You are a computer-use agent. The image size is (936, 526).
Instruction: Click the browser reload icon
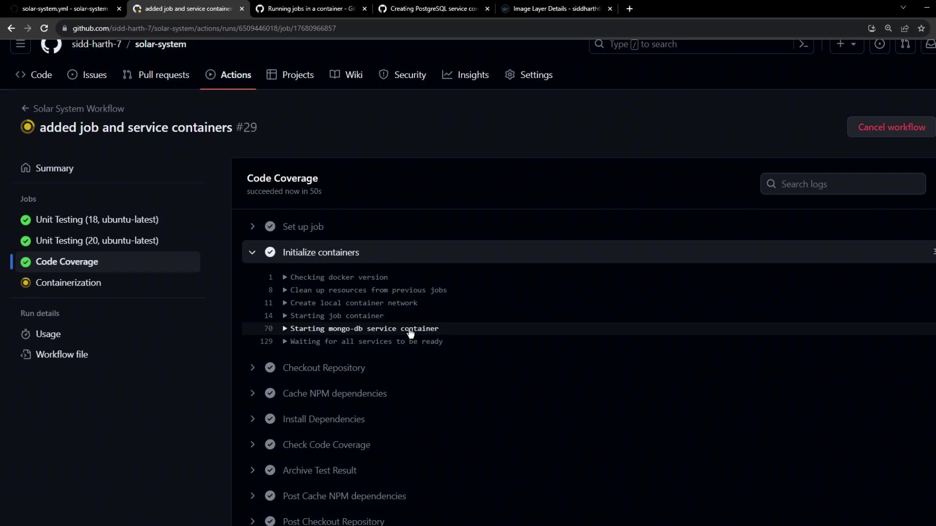44,28
